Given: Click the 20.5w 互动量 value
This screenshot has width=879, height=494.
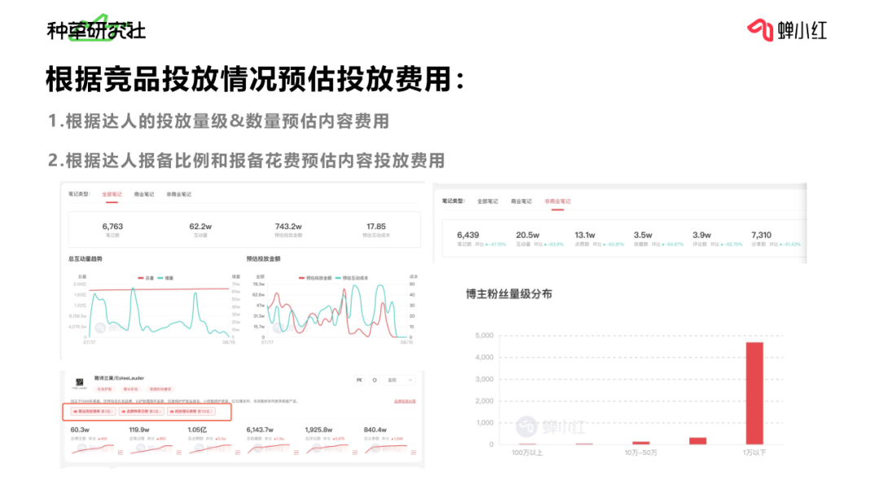Looking at the screenshot, I should [x=527, y=235].
